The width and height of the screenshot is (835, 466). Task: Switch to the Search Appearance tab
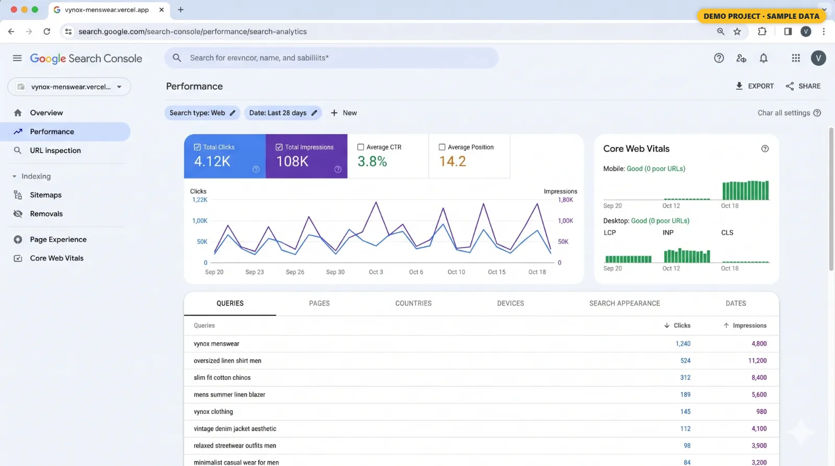[625, 303]
